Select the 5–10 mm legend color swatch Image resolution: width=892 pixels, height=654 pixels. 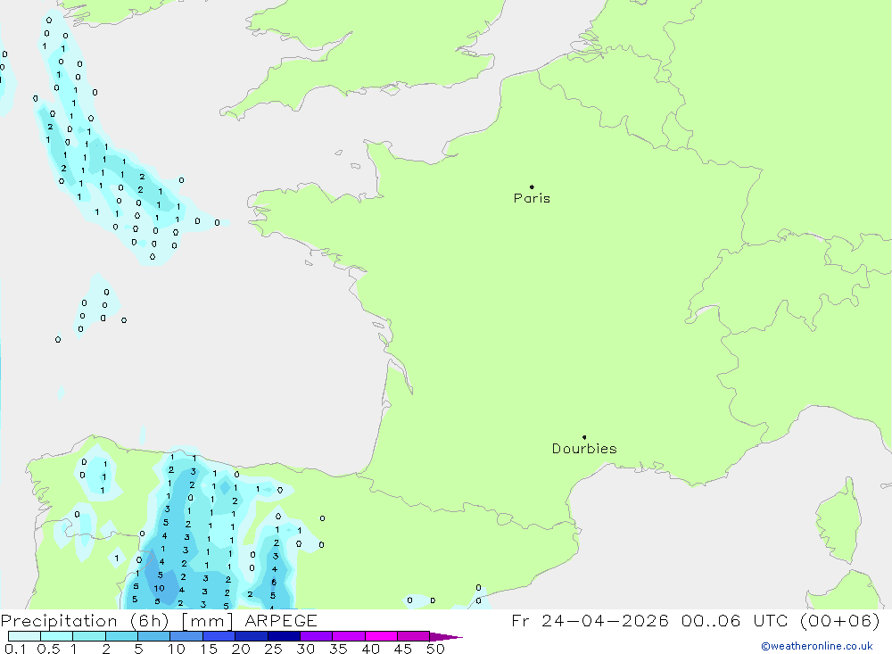pos(154,636)
